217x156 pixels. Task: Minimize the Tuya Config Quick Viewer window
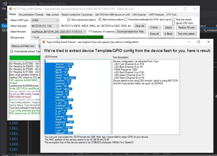coord(189,42)
